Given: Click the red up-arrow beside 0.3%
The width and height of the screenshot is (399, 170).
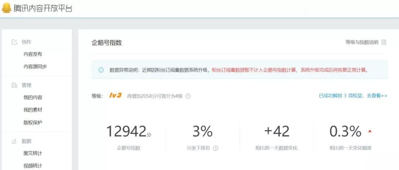Looking at the screenshot, I should click(370, 131).
